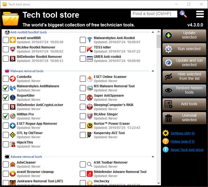Screen dimensions: 208x187
Task: Click the McAfee Rootkit Remover shield icon
Action: (x=13, y=49)
